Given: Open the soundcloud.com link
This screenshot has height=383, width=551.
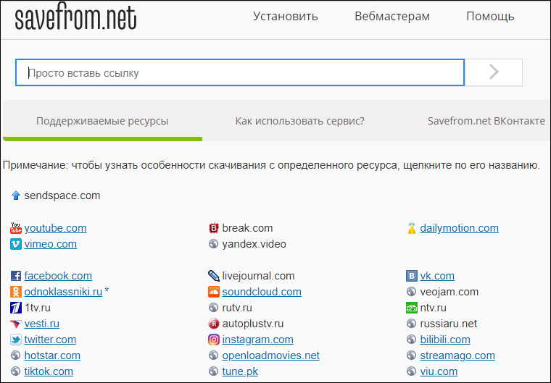Looking at the screenshot, I should tap(262, 292).
